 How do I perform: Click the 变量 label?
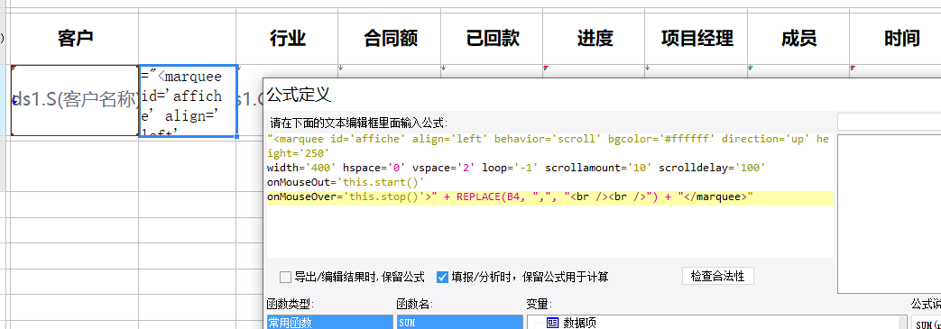[539, 305]
